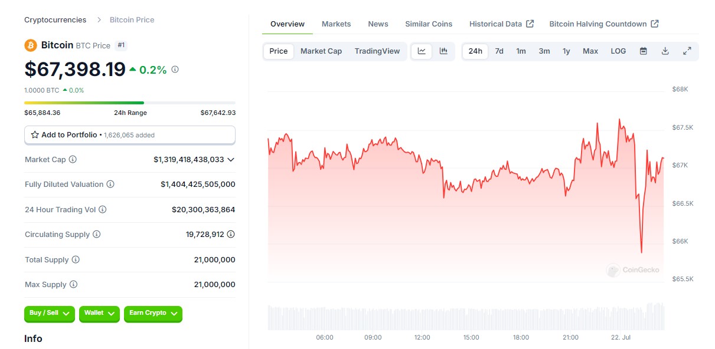Select the 7d time range
This screenshot has width=715, height=349.
499,51
